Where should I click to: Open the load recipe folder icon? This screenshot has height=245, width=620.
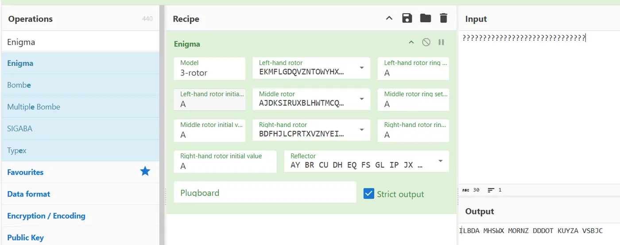pyautogui.click(x=426, y=18)
